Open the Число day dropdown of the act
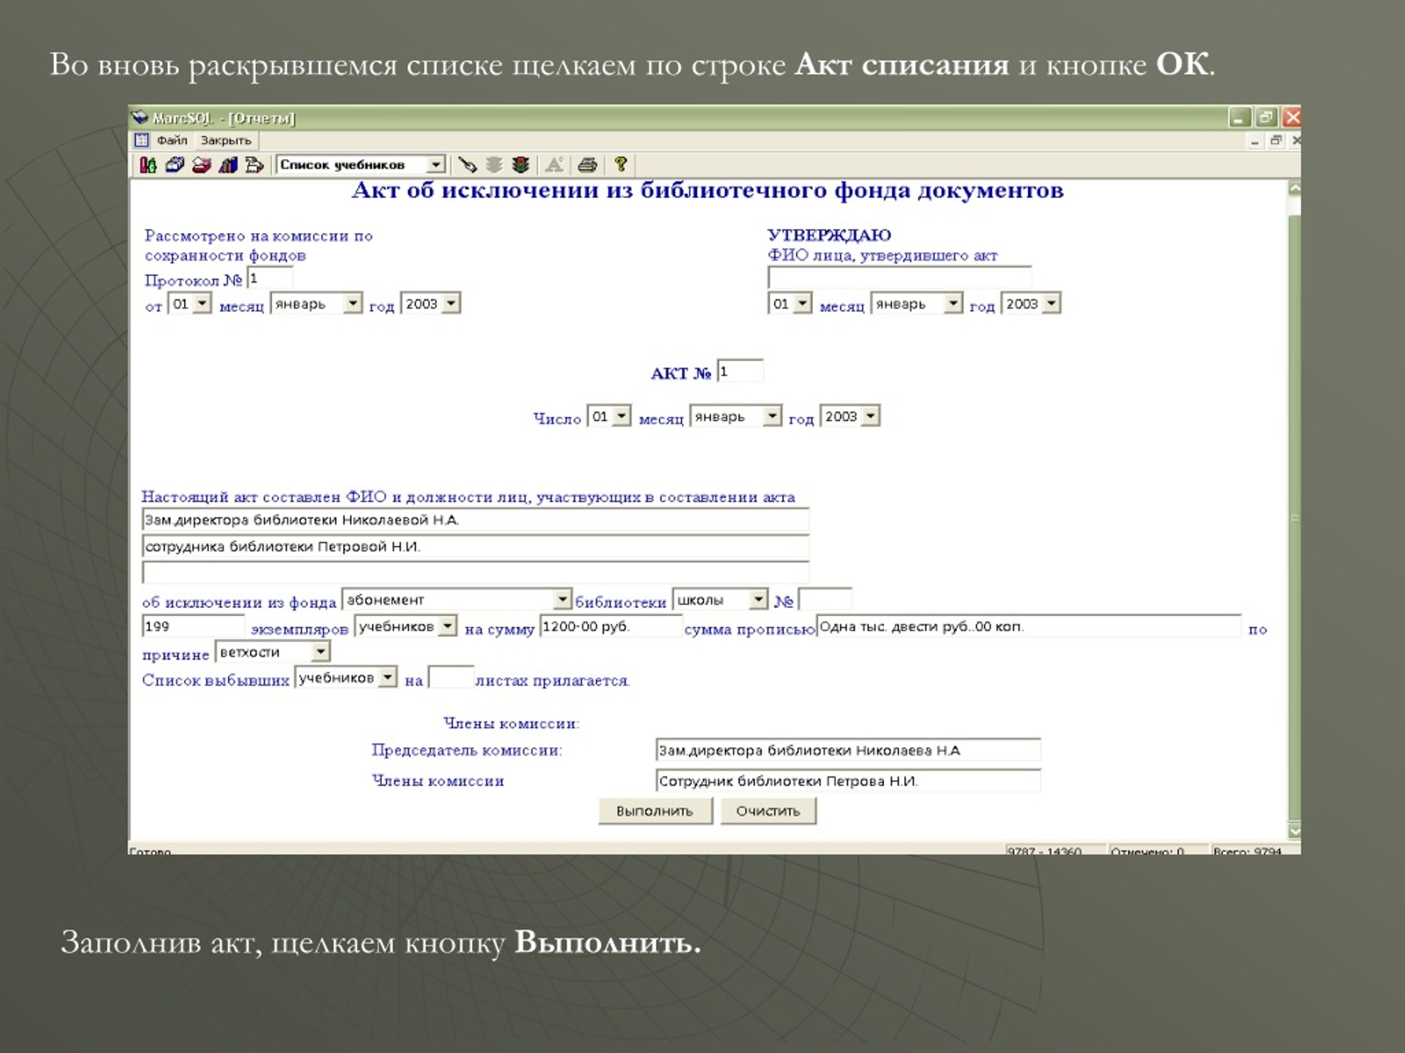1405x1053 pixels. pos(622,416)
